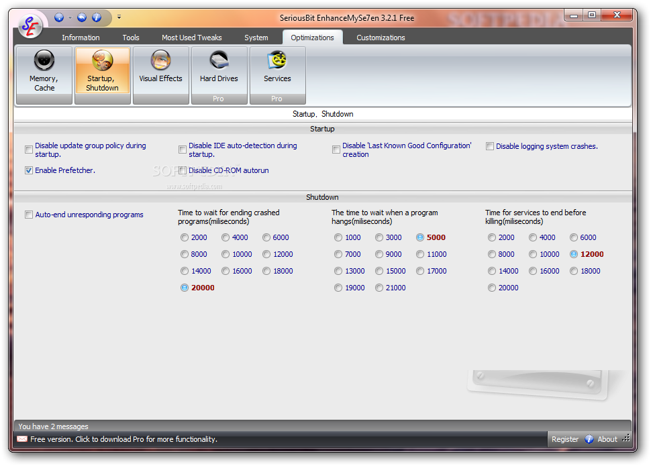Open the Hard Drives section
This screenshot has height=466, width=651.
click(219, 75)
